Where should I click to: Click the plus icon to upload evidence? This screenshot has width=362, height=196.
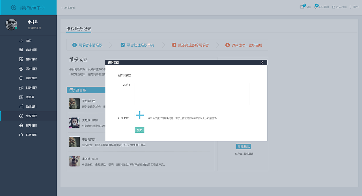tap(140, 115)
